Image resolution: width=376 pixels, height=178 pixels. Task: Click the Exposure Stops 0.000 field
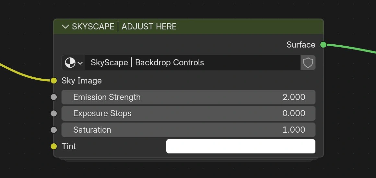tap(188, 114)
